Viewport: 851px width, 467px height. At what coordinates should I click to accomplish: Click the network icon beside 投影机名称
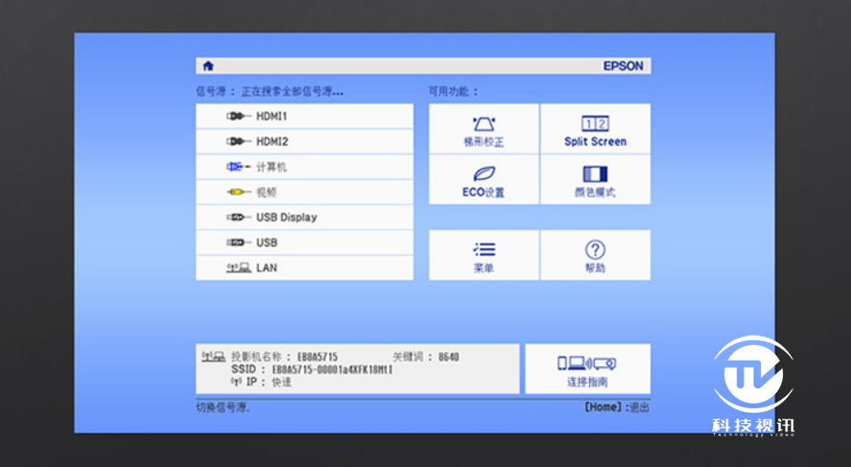point(213,357)
